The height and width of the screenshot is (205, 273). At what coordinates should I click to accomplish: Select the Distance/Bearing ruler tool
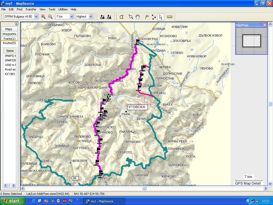point(170,17)
